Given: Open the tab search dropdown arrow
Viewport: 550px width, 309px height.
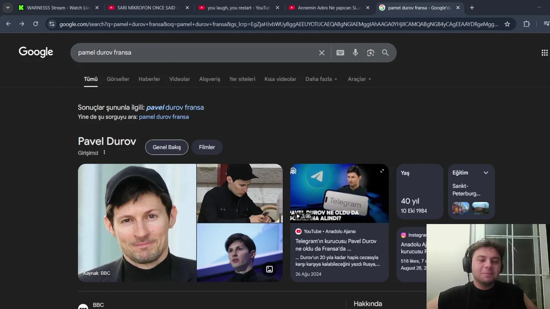Looking at the screenshot, I should [x=8, y=8].
